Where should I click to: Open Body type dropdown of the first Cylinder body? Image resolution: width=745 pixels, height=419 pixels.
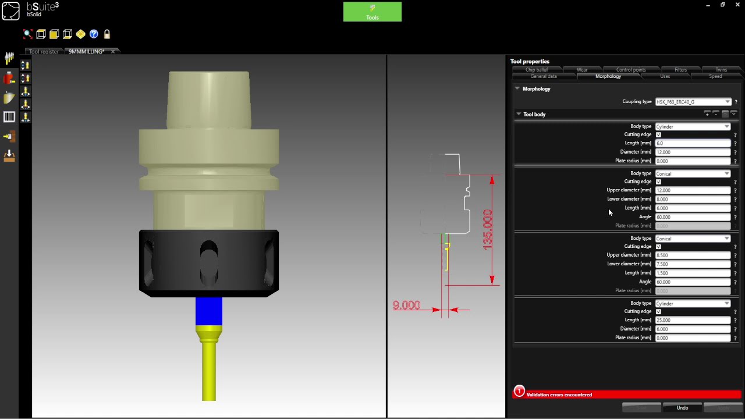693,126
